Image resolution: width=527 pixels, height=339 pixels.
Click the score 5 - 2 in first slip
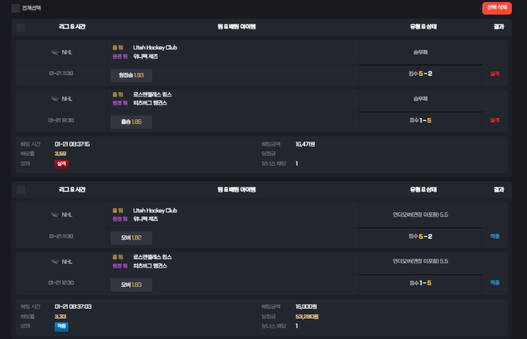click(425, 73)
